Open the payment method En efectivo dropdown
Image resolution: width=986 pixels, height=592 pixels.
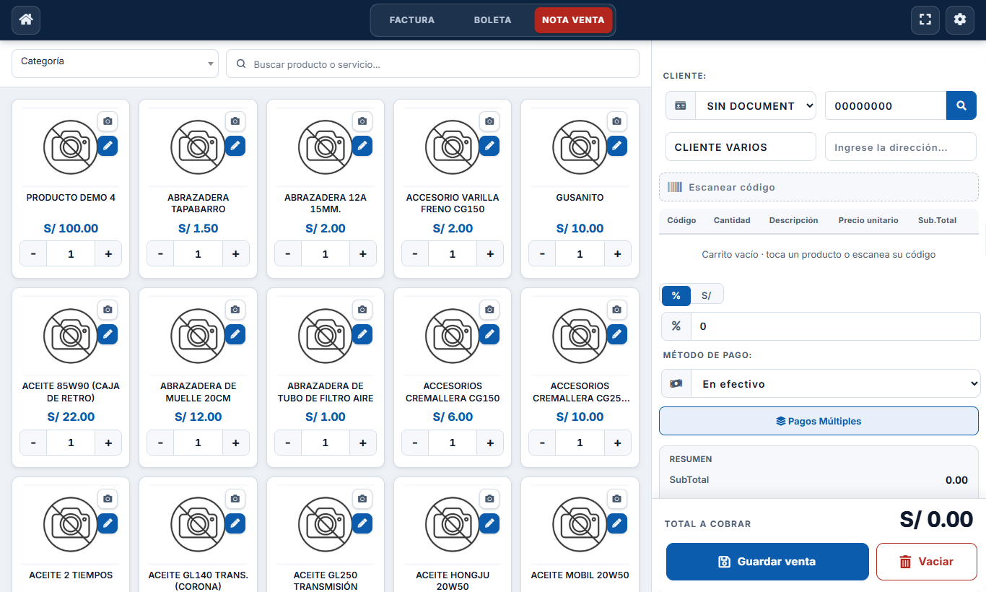pos(836,383)
